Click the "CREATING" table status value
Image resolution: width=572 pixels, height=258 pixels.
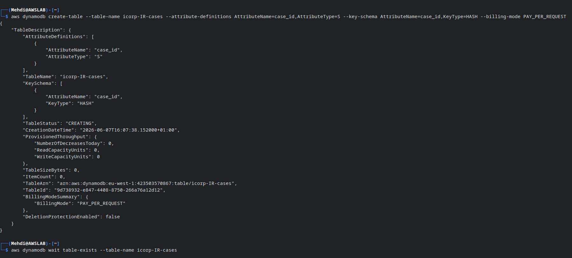click(80, 123)
